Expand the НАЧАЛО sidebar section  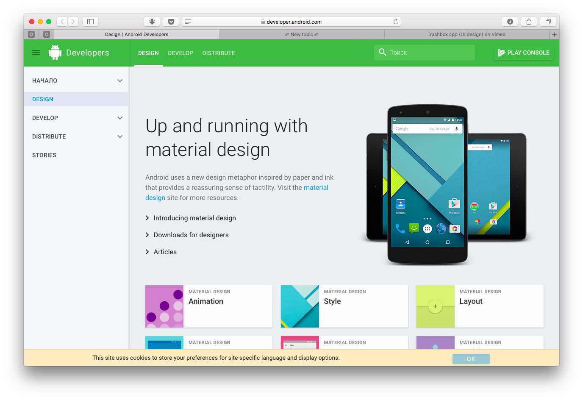pos(120,81)
